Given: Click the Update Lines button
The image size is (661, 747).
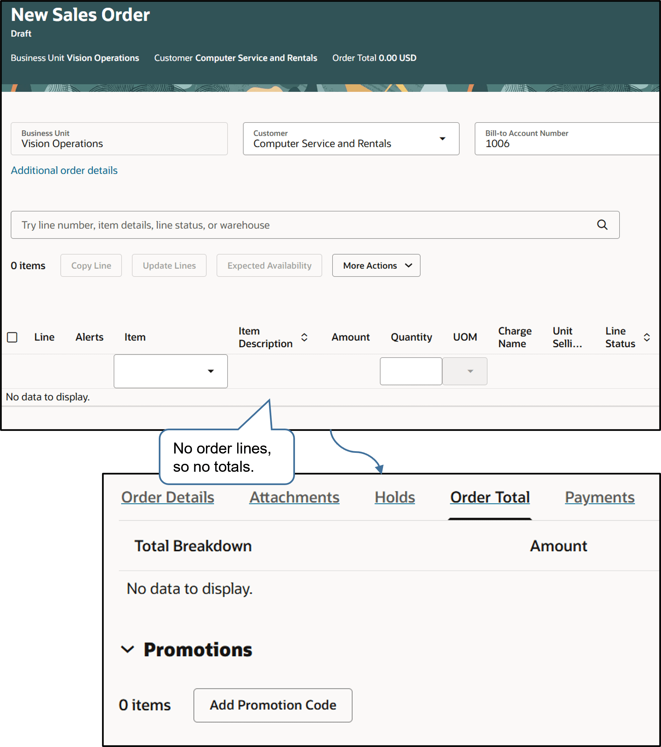Looking at the screenshot, I should (169, 265).
